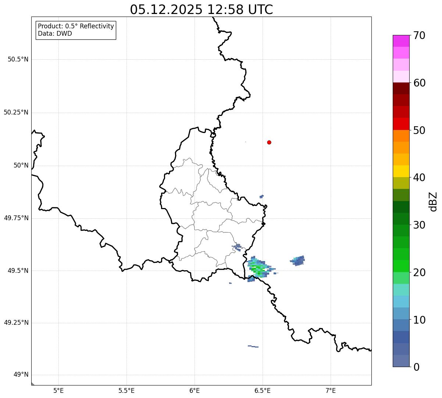The image size is (442, 398).
Task: Click the 5.5°E longitude label
Action: click(x=126, y=391)
